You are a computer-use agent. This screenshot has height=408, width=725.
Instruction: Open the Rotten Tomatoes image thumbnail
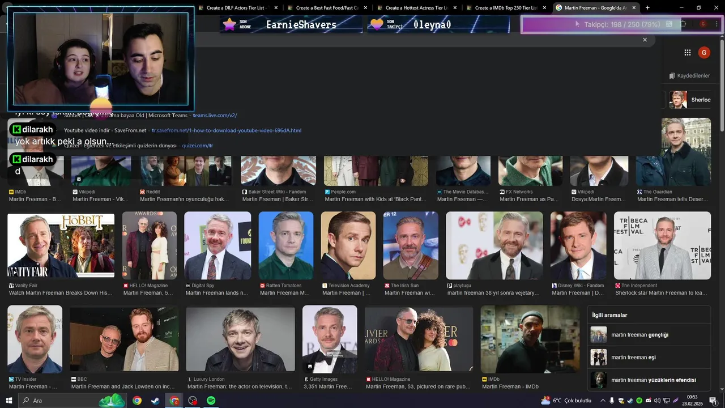(x=286, y=245)
